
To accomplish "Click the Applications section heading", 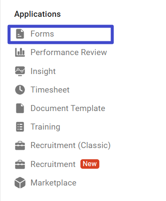I will click(37, 14).
